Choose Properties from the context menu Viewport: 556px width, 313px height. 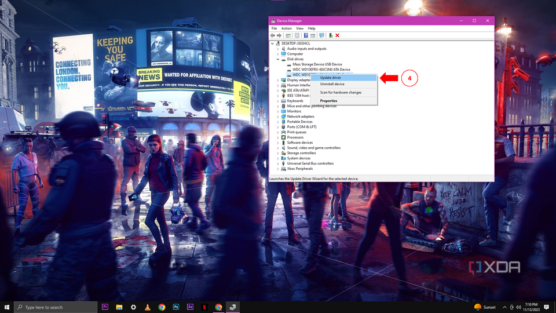click(343, 101)
